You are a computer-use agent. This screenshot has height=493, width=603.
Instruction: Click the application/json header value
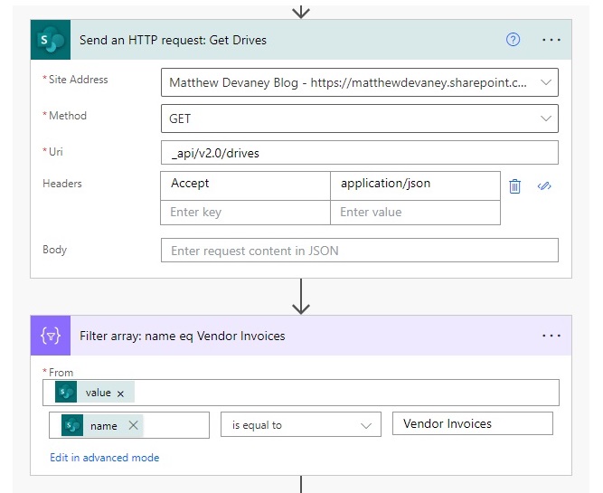coord(415,184)
